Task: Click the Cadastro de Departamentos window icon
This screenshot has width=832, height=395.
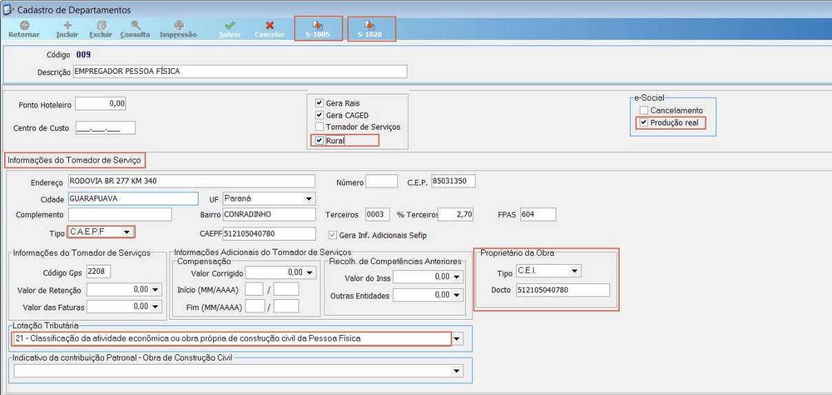Action: pyautogui.click(x=8, y=9)
